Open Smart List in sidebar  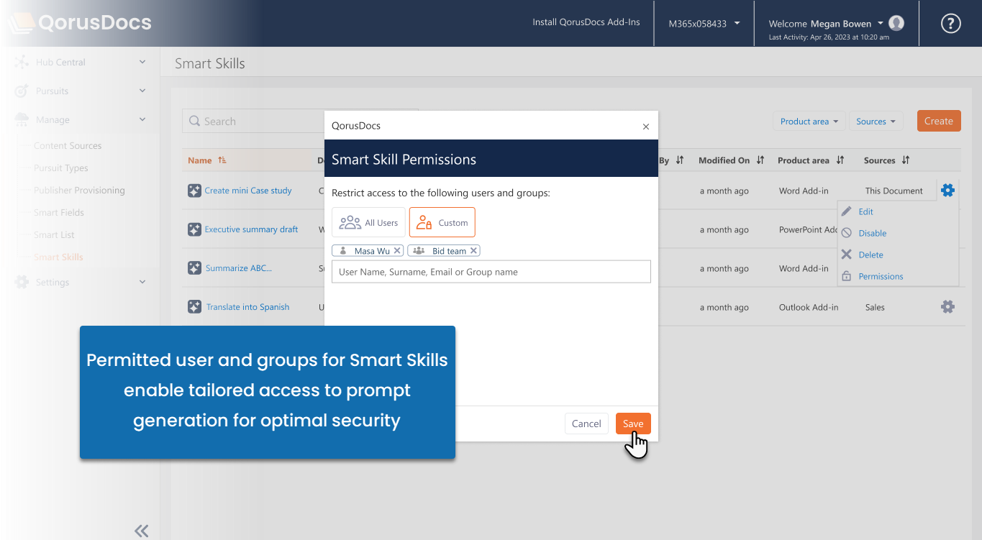(x=54, y=234)
